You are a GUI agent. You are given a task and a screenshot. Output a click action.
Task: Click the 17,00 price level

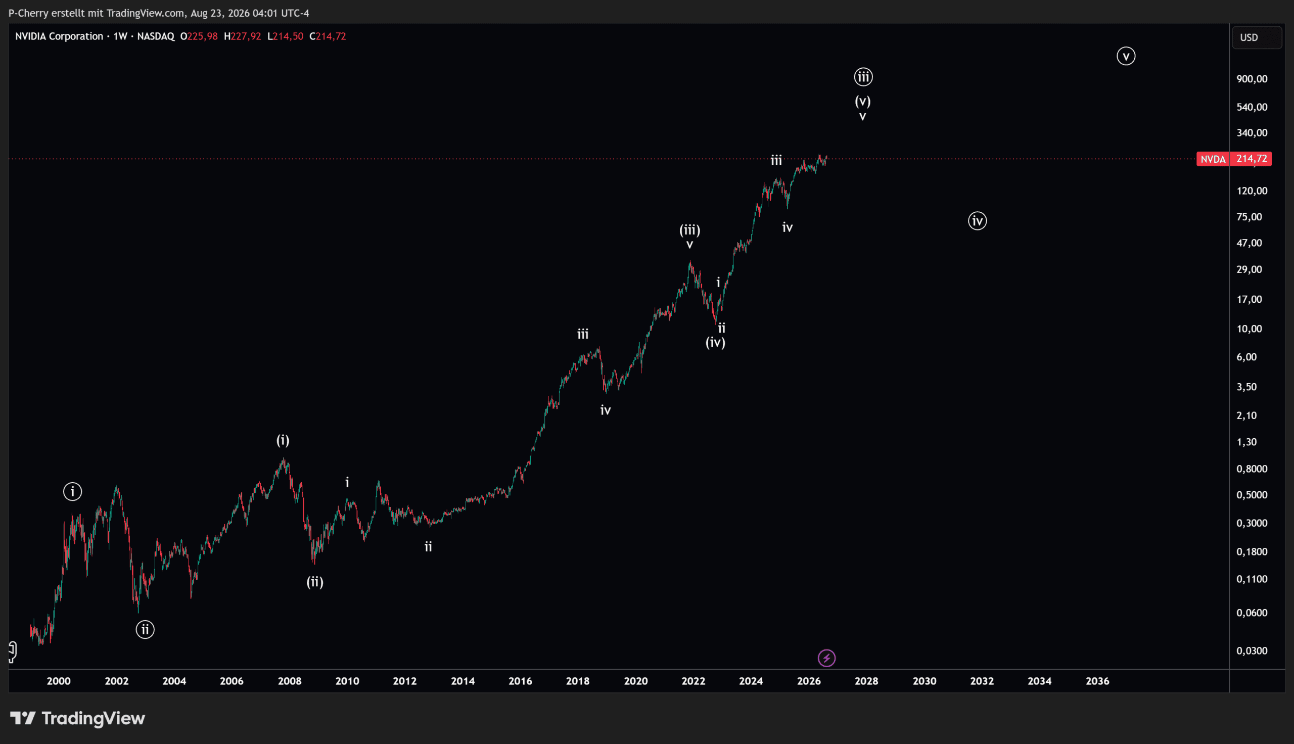coord(1249,299)
